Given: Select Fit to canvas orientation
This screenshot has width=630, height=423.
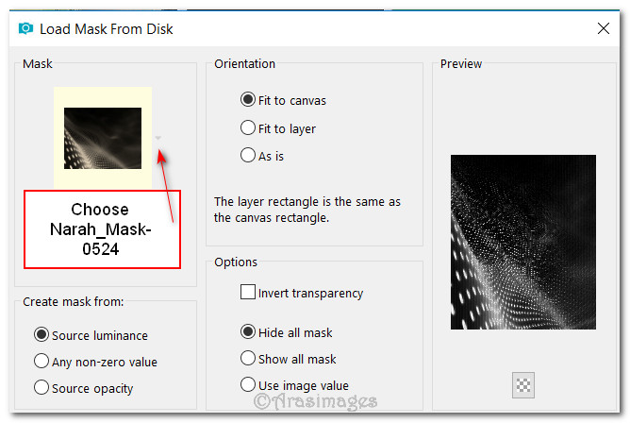Looking at the screenshot, I should point(248,99).
